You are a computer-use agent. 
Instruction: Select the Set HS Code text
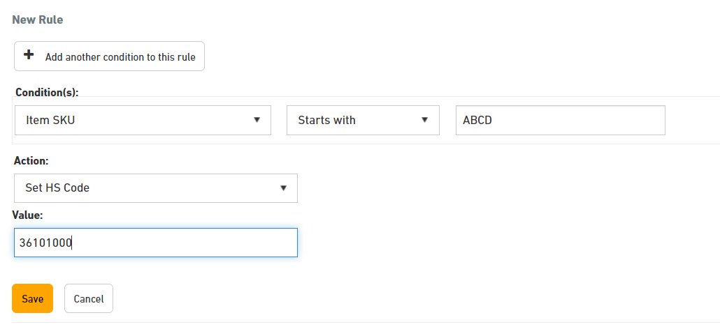pos(57,188)
